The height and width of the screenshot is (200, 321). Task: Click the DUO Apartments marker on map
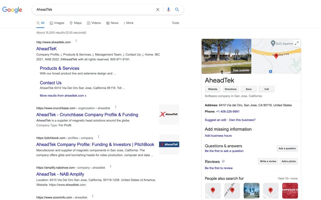(x=273, y=43)
